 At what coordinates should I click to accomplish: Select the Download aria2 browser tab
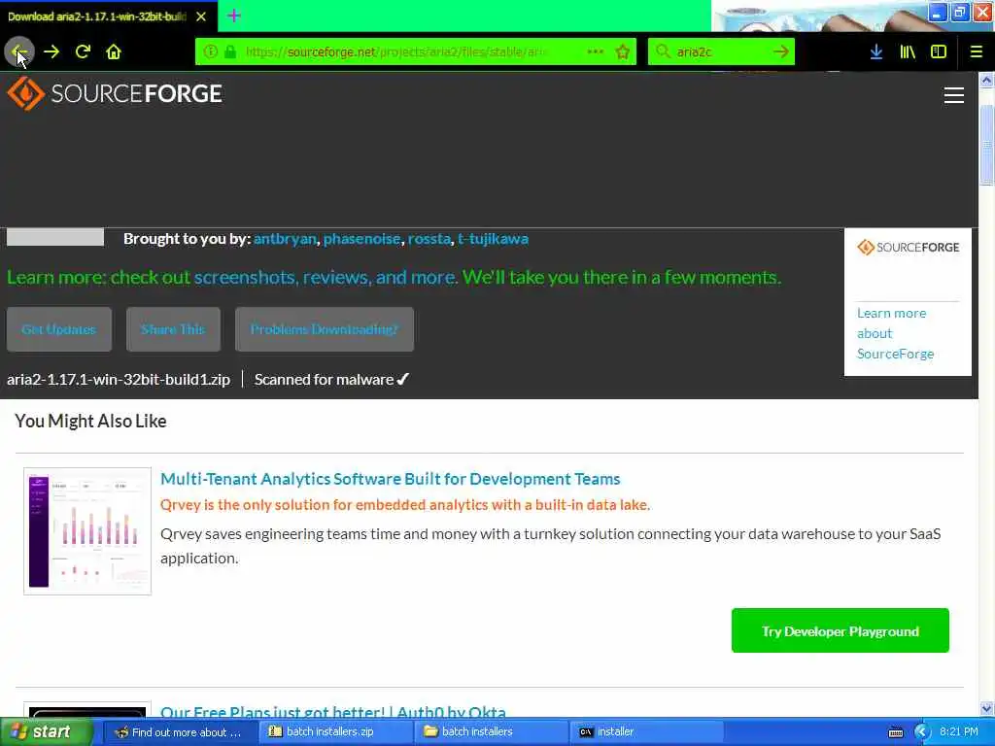(x=108, y=17)
